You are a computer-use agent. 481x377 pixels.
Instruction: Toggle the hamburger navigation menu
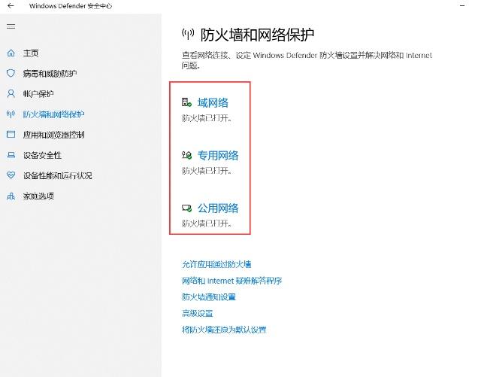point(11,26)
